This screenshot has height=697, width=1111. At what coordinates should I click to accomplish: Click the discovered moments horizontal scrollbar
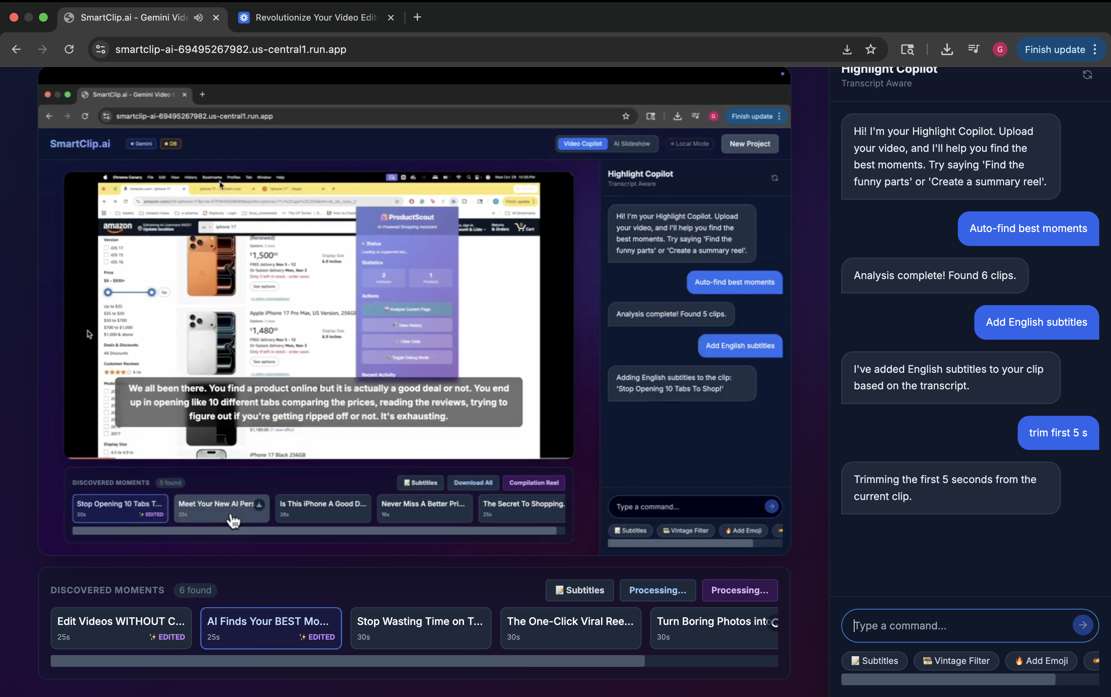click(347, 661)
